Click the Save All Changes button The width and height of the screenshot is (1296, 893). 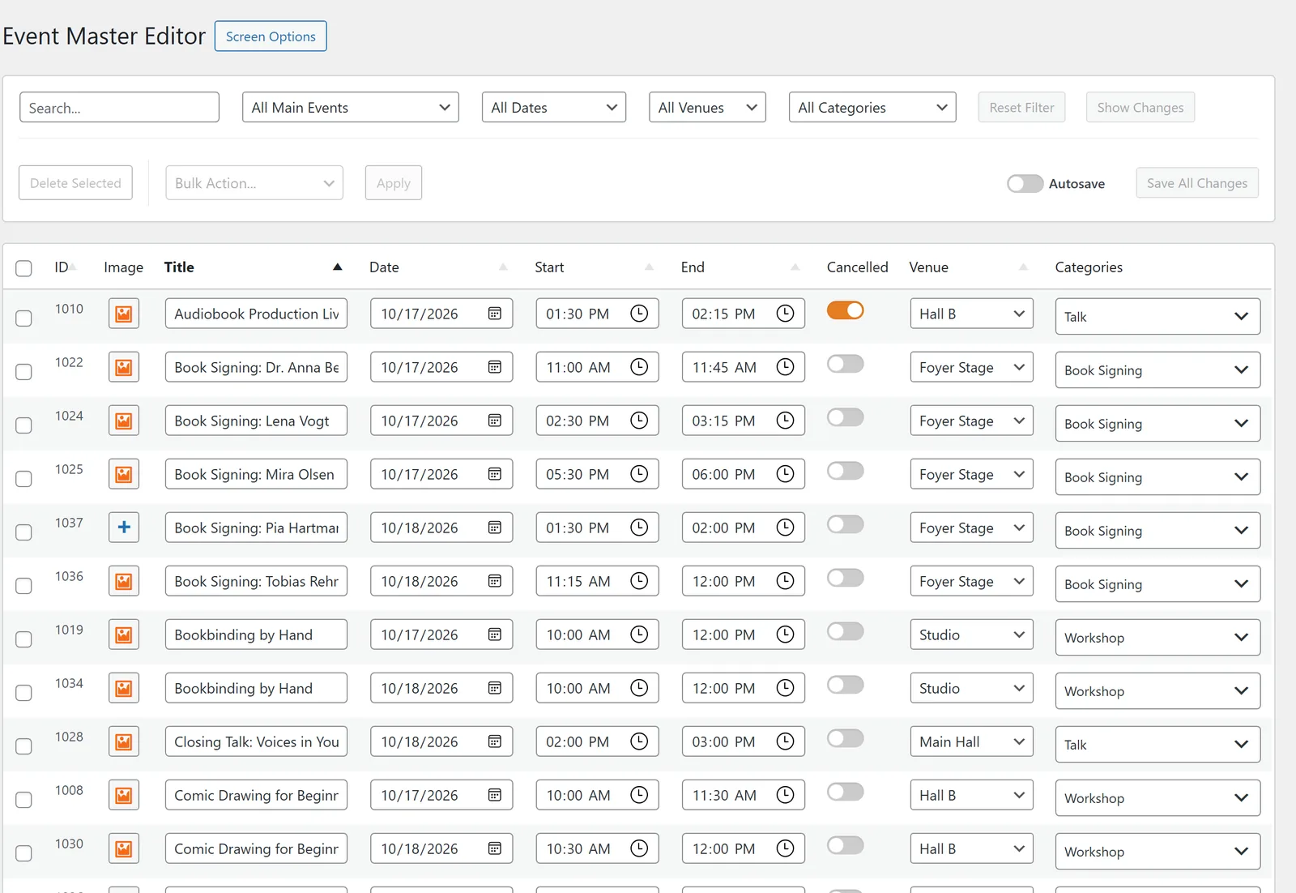pyautogui.click(x=1197, y=183)
